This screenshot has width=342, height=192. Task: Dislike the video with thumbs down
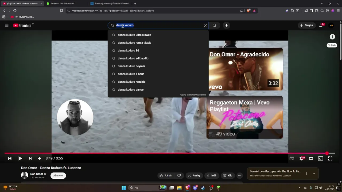pos(179,175)
